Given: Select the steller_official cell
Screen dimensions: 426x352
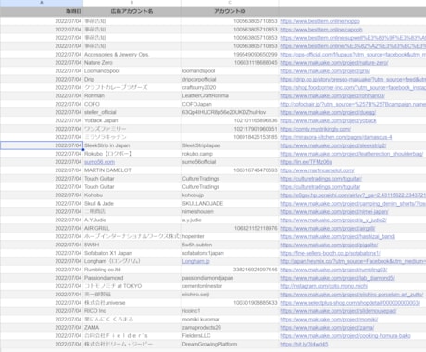Looking at the screenshot, I should pos(132,112).
